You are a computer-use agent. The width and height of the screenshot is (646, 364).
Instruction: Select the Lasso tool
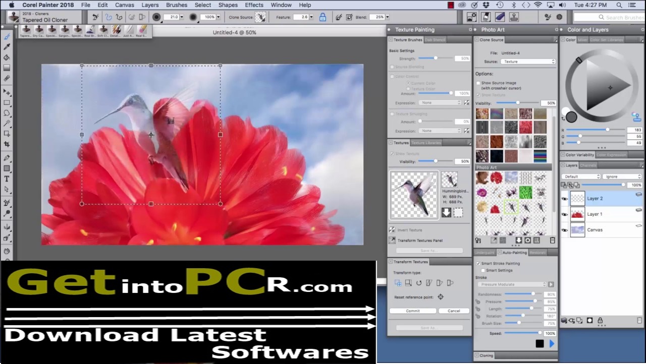click(7, 113)
